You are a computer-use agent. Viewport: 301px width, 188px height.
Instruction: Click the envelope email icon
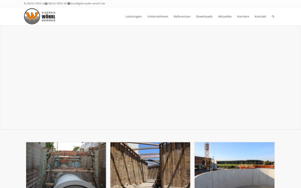click(x=69, y=4)
